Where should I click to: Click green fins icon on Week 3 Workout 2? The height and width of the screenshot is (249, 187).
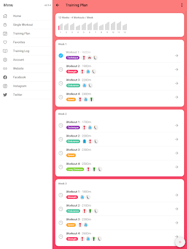[90, 211]
